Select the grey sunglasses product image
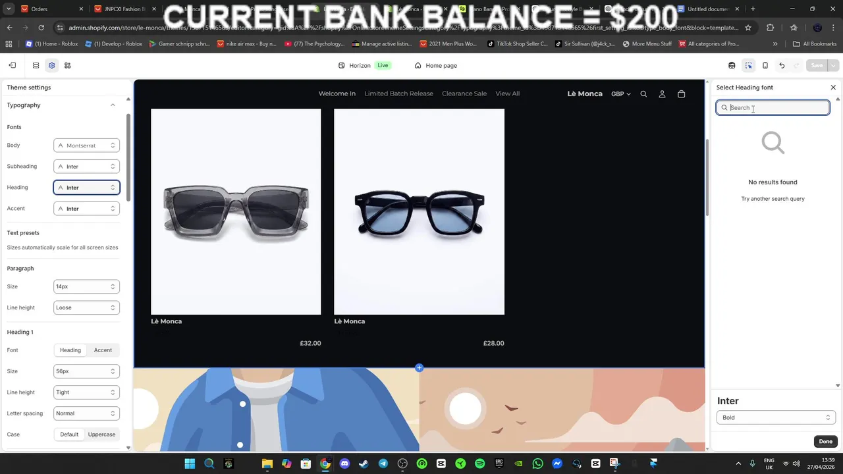Viewport: 843px width, 474px height. [236, 212]
